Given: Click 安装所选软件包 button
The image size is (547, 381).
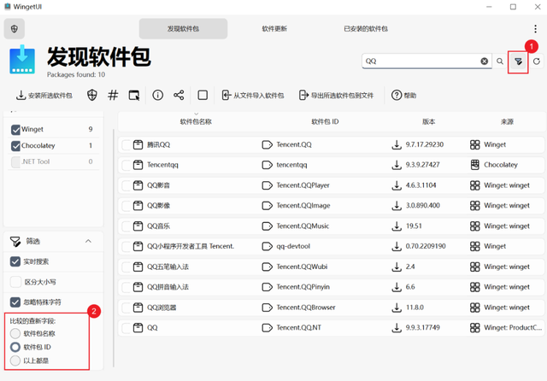Looking at the screenshot, I should pos(44,95).
